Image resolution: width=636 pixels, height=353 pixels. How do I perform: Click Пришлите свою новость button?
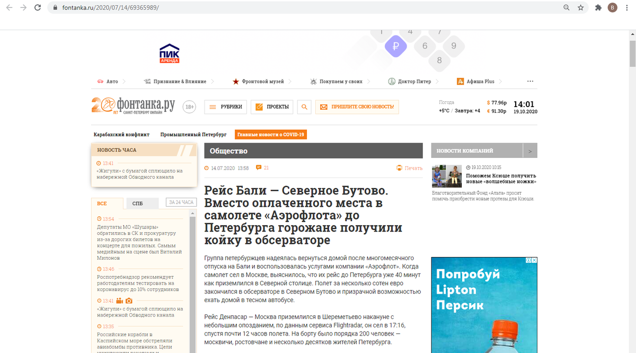point(357,107)
